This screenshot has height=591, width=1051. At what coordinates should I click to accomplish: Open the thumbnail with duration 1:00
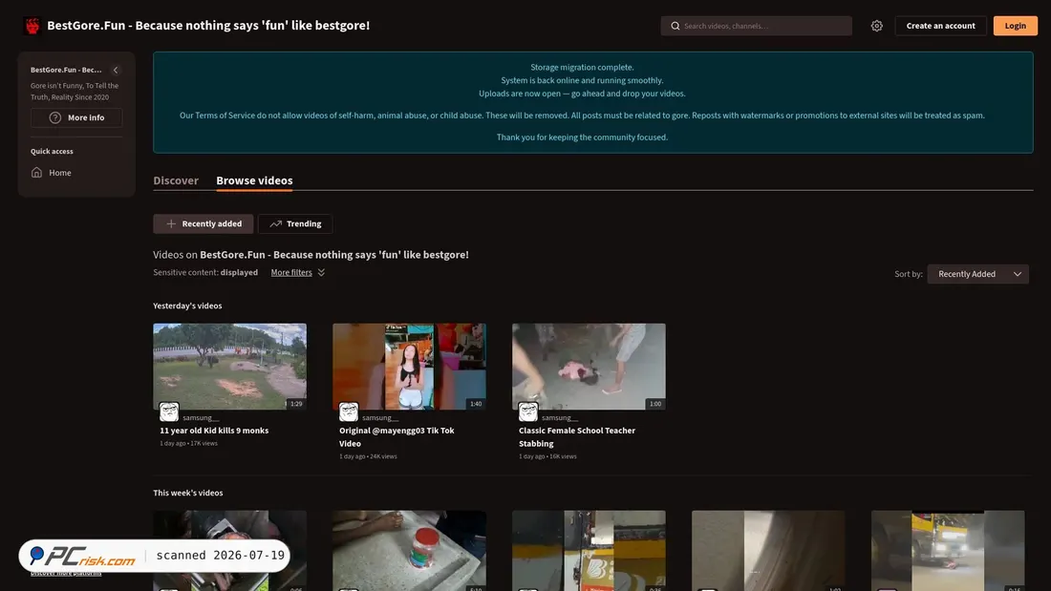click(590, 367)
